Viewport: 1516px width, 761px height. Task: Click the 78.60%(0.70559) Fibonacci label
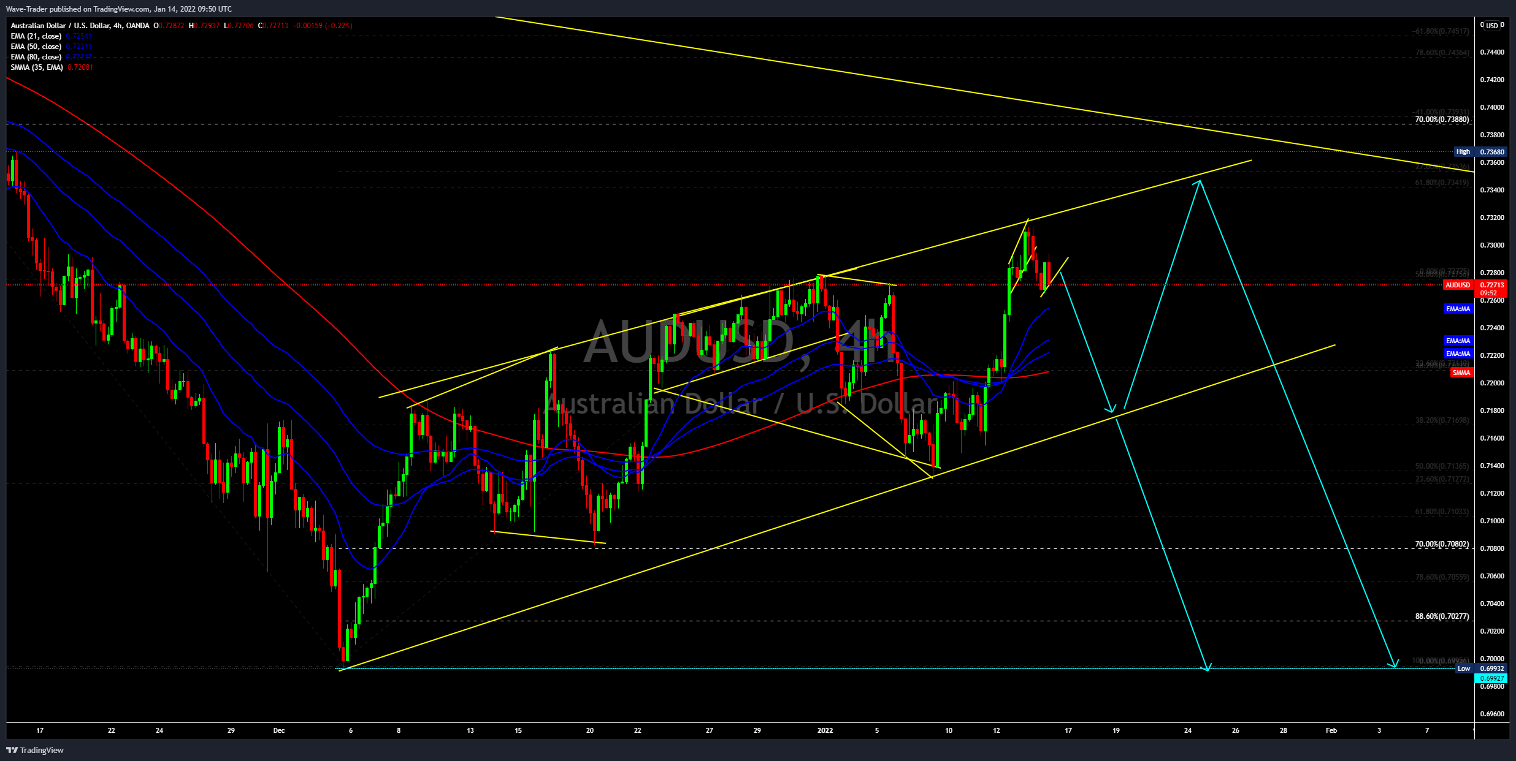pos(1442,577)
